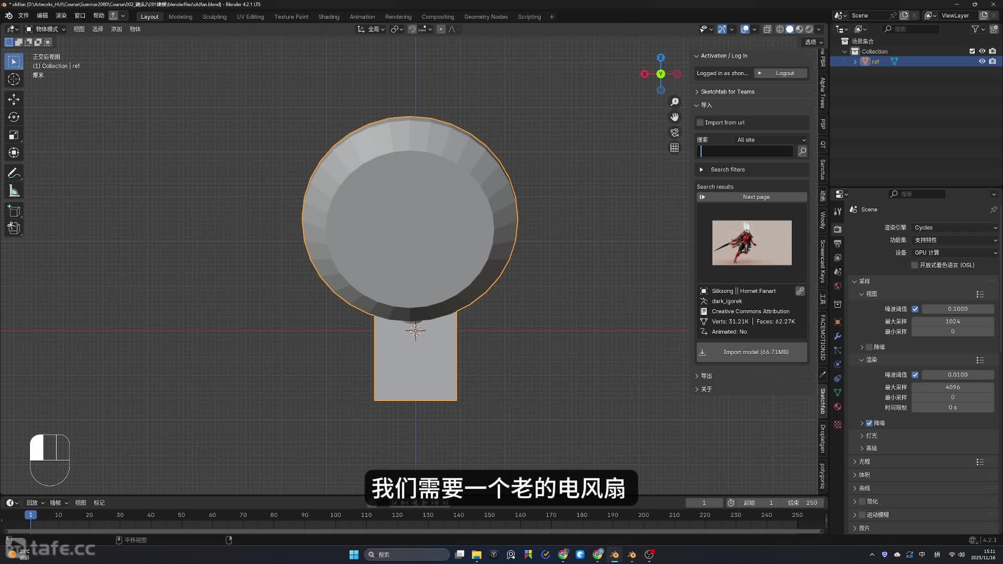Click the viewport zoom magnifier icon

674,102
